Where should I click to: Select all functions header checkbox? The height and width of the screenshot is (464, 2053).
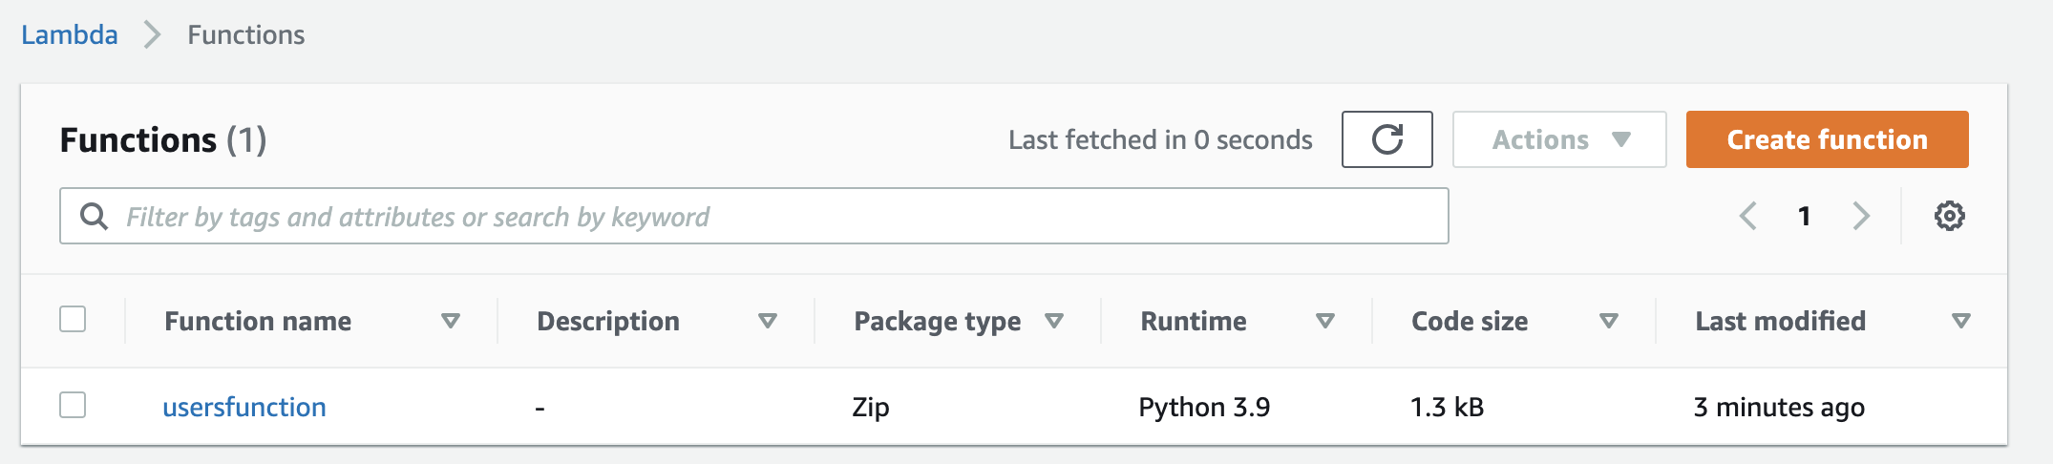pyautogui.click(x=73, y=319)
